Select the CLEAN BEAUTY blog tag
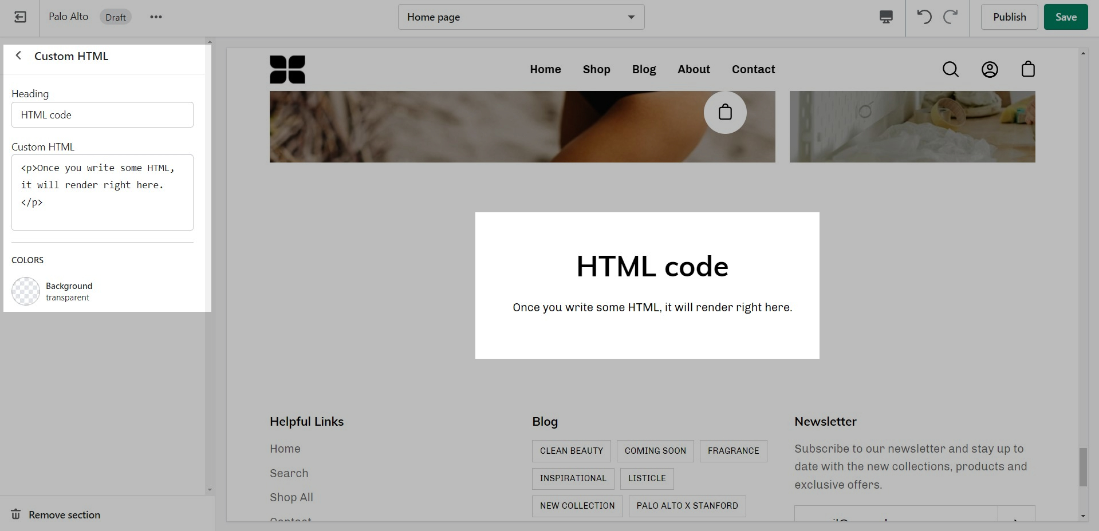The image size is (1099, 531). tap(571, 451)
